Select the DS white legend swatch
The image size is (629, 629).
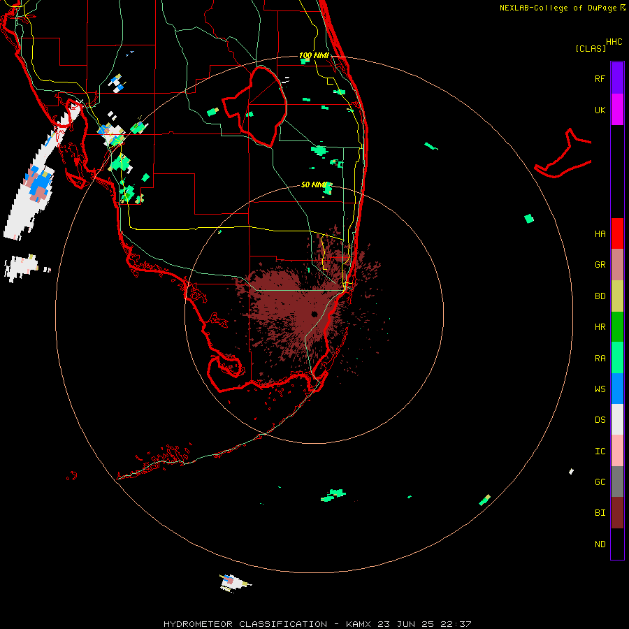pyautogui.click(x=617, y=419)
